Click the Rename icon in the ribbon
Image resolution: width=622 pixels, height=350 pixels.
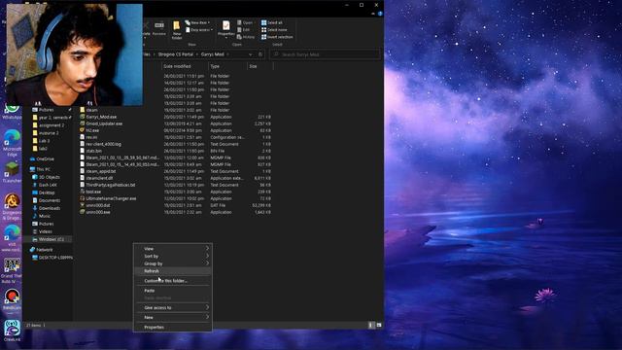(x=159, y=28)
